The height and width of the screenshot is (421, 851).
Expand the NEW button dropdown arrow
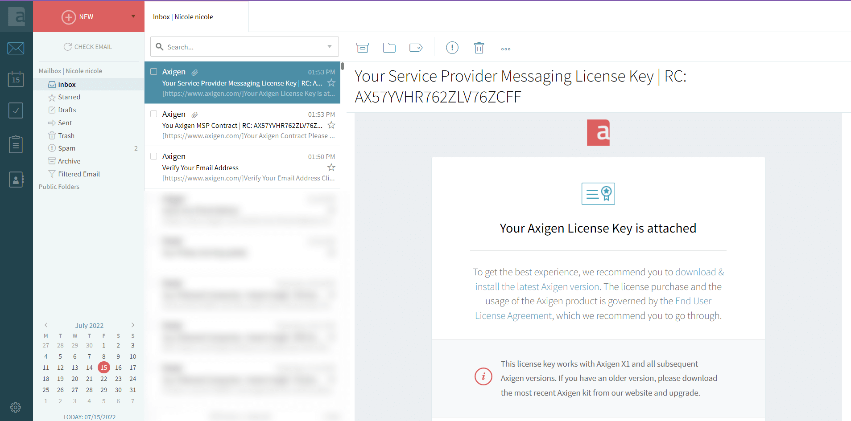click(133, 16)
